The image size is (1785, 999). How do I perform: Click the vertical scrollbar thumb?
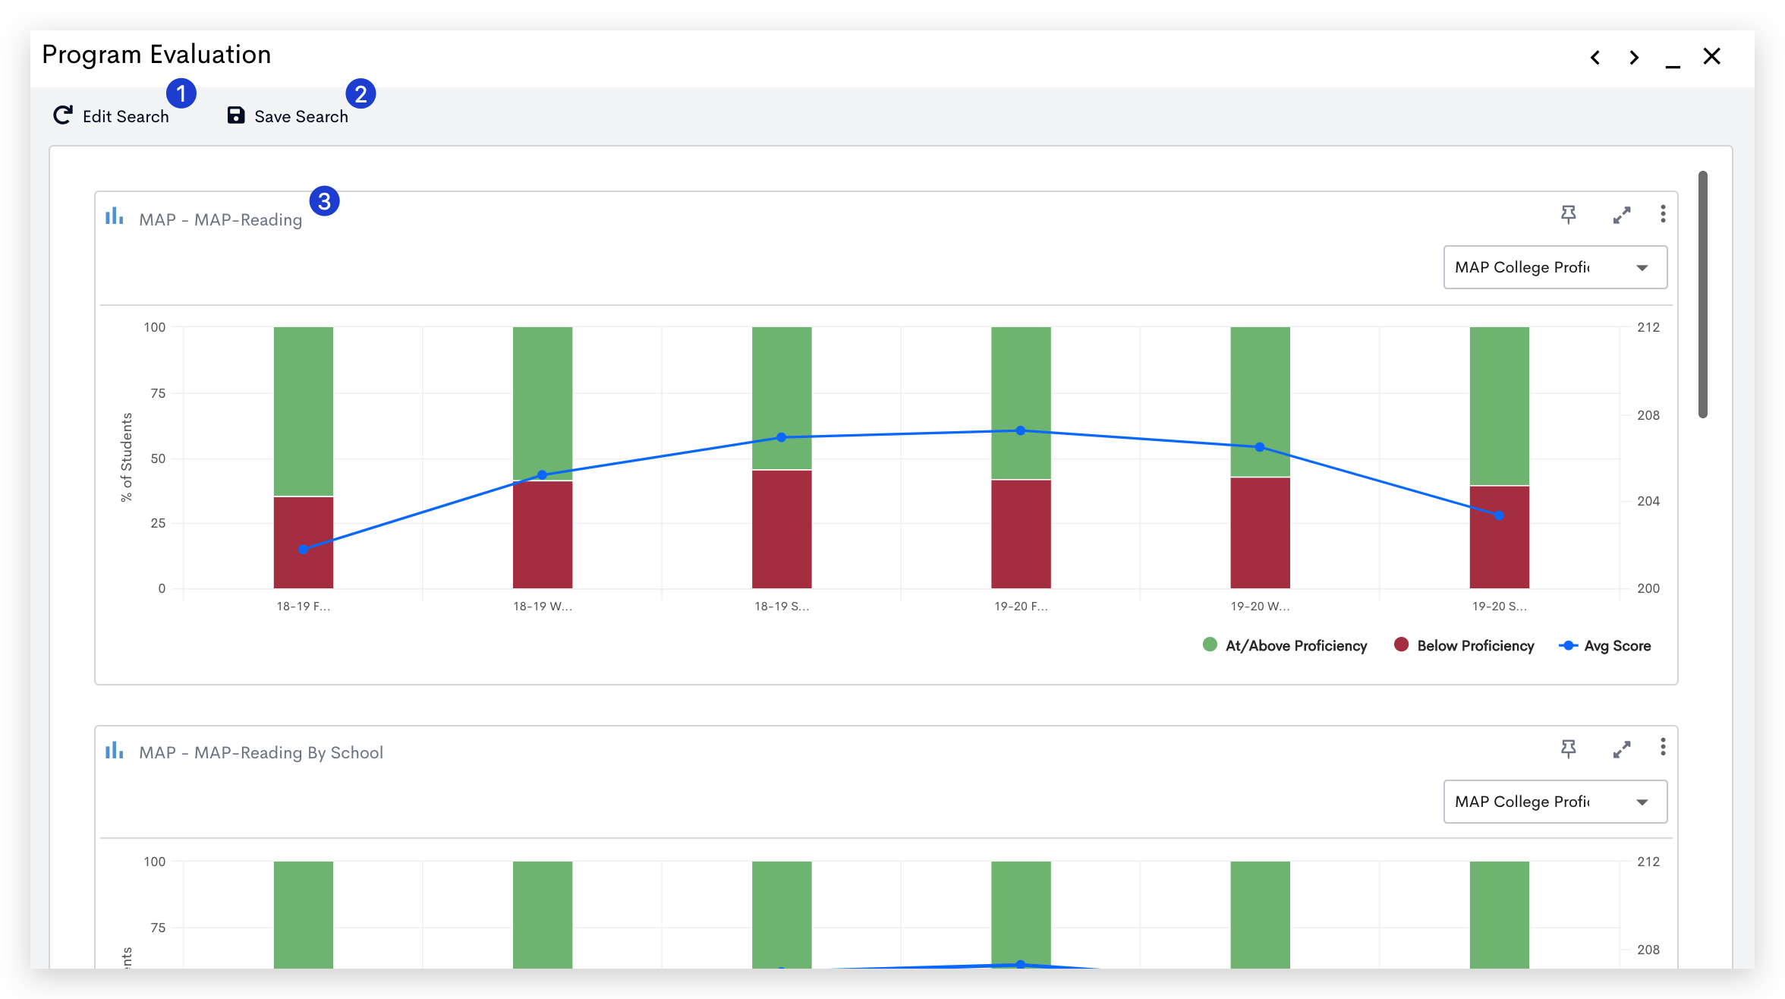pyautogui.click(x=1703, y=295)
